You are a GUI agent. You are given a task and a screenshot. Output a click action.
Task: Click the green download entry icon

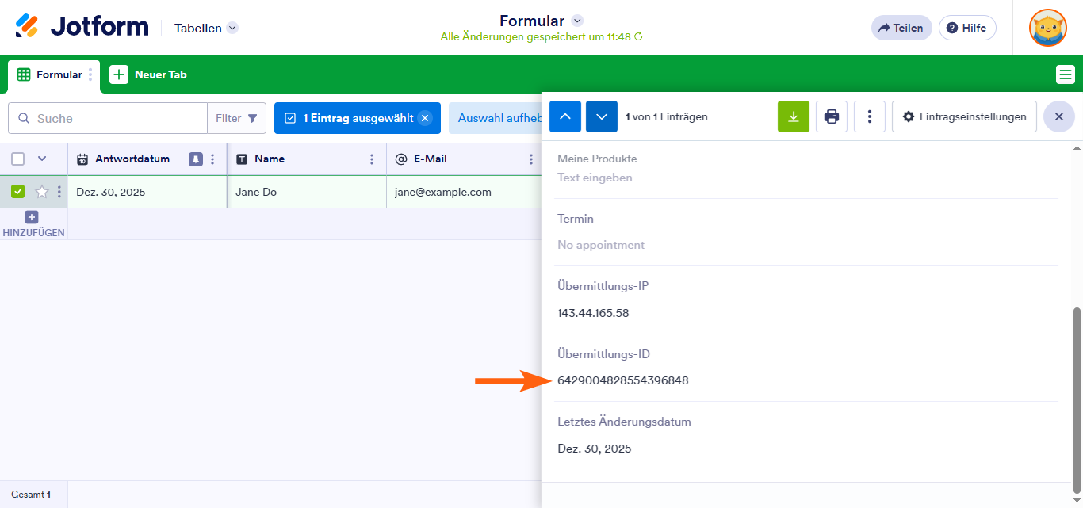(x=793, y=116)
